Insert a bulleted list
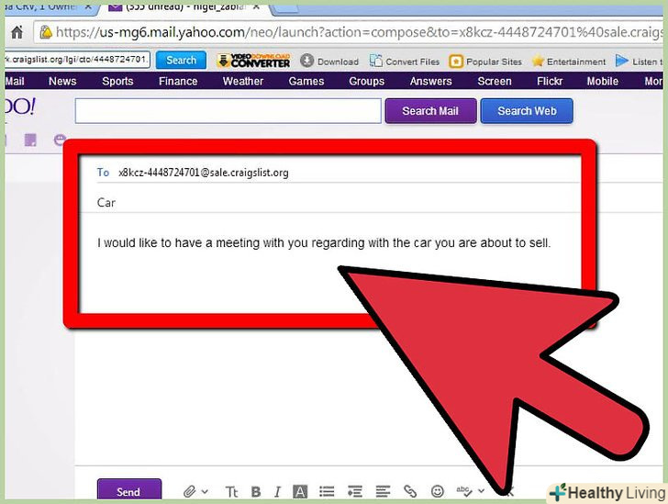The height and width of the screenshot is (504, 668). click(327, 492)
